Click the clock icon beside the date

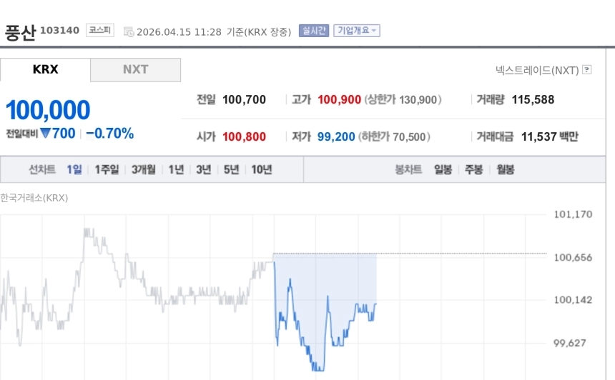coord(129,31)
